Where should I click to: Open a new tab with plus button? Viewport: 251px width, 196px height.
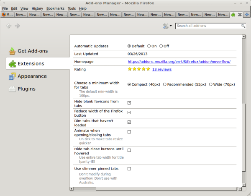pos(247,15)
